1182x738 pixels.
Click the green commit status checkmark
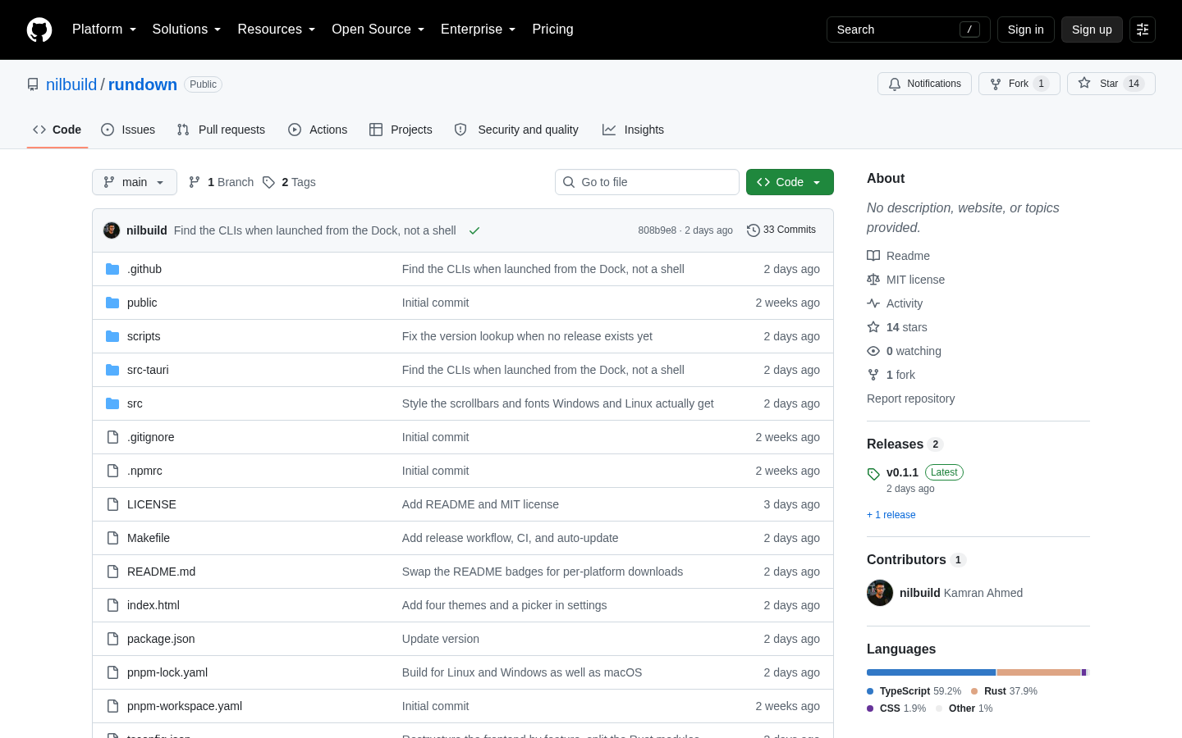[x=474, y=230]
